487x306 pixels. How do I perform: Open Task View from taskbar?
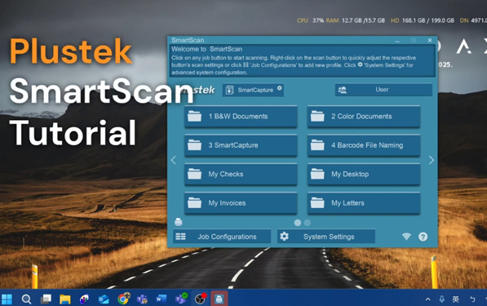point(46,299)
